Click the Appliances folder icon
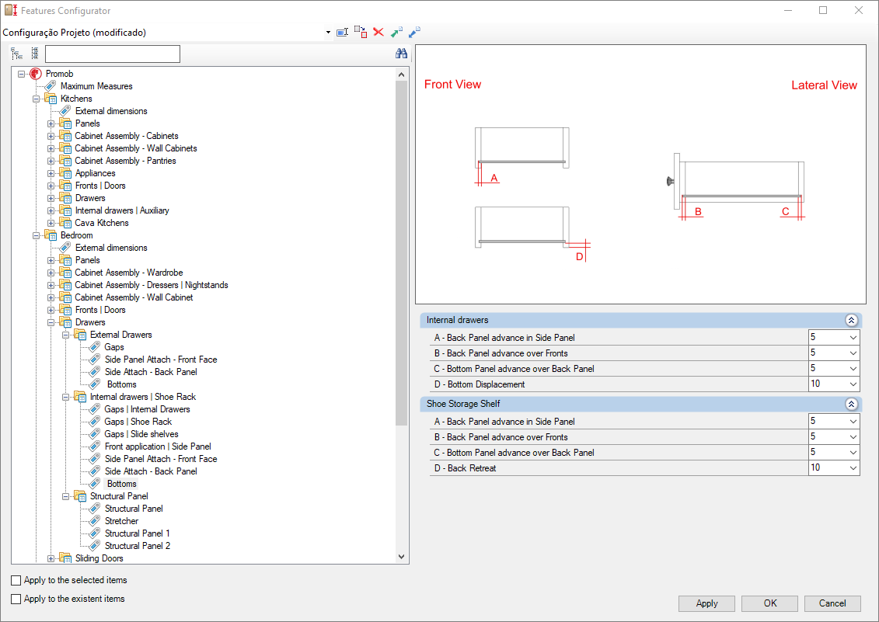This screenshot has width=879, height=622. (x=65, y=173)
